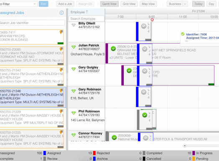Switch to Grid View

click(x=129, y=4)
